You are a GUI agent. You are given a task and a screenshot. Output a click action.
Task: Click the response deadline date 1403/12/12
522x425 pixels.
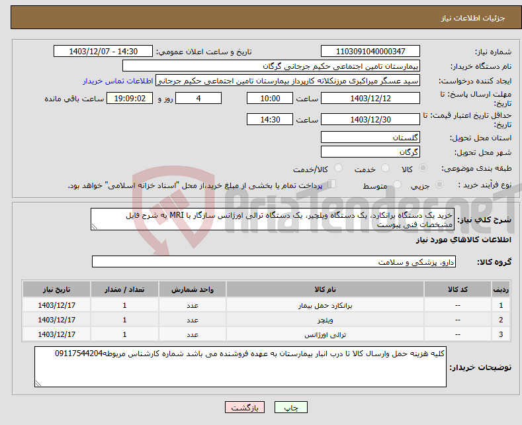coord(370,98)
